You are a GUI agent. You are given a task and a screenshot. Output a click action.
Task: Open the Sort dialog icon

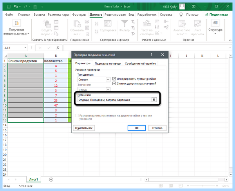click(x=108, y=24)
